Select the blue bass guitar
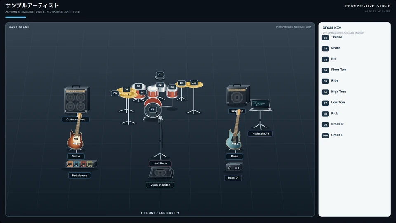Image resolution: width=396 pixels, height=223 pixels. [235, 131]
